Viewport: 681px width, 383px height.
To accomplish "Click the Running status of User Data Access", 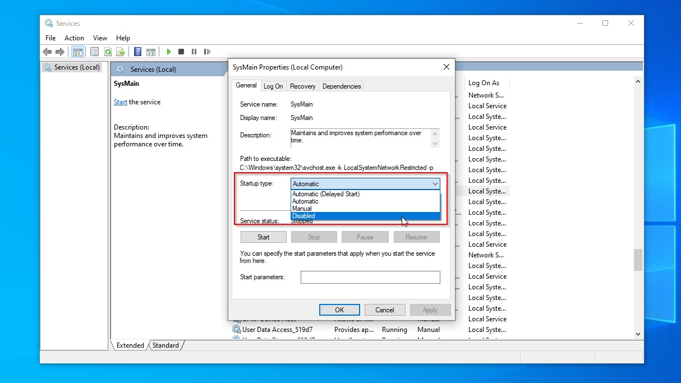I will pyautogui.click(x=395, y=330).
